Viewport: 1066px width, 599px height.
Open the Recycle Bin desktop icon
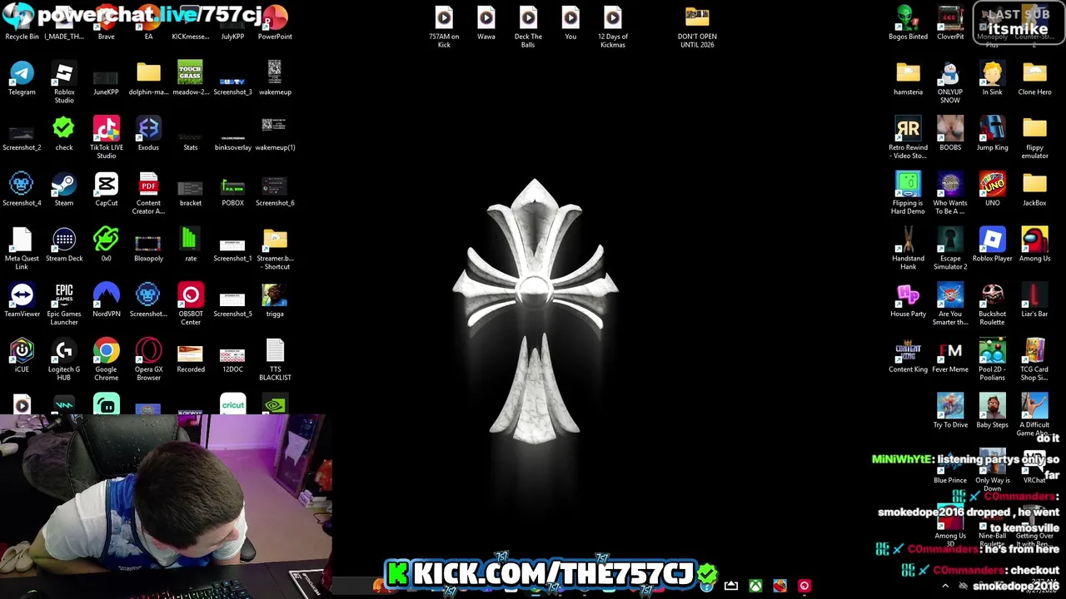pyautogui.click(x=22, y=23)
